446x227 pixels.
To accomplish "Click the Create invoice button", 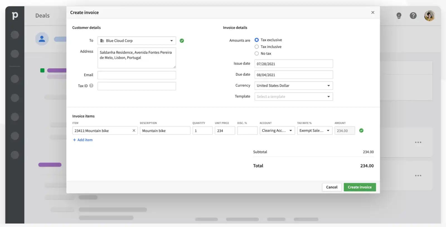I will click(x=360, y=187).
